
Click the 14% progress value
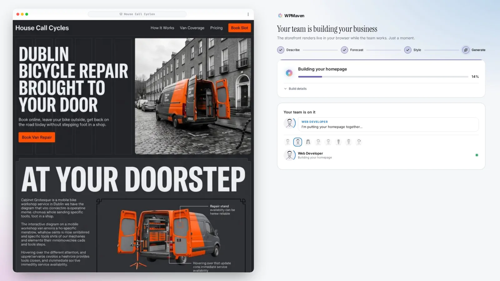(x=475, y=77)
